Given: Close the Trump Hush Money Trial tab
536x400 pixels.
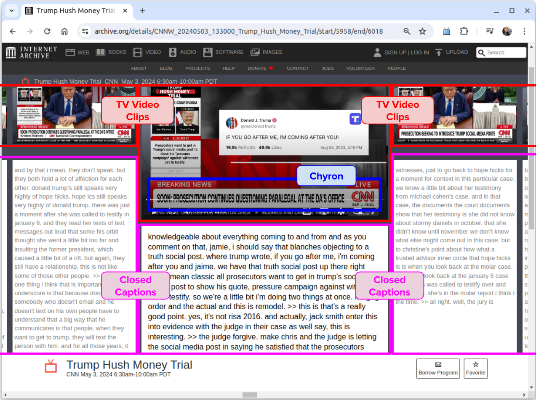Looking at the screenshot, I should click(124, 11).
